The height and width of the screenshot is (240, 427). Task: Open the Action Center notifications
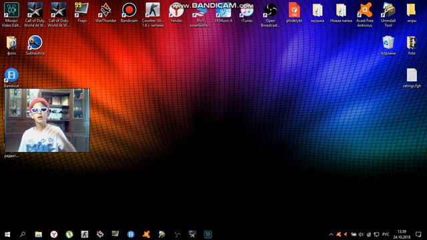point(418,234)
